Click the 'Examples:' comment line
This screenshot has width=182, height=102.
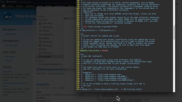pos(88,73)
